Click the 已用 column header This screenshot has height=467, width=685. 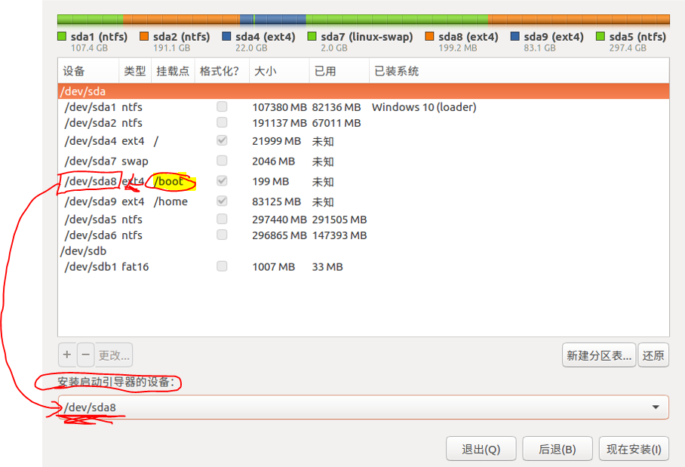[x=339, y=71]
